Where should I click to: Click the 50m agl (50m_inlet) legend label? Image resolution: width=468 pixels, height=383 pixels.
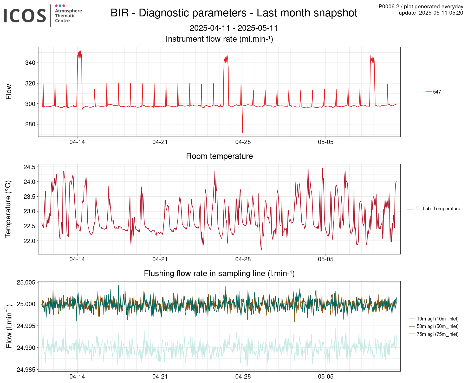click(438, 326)
